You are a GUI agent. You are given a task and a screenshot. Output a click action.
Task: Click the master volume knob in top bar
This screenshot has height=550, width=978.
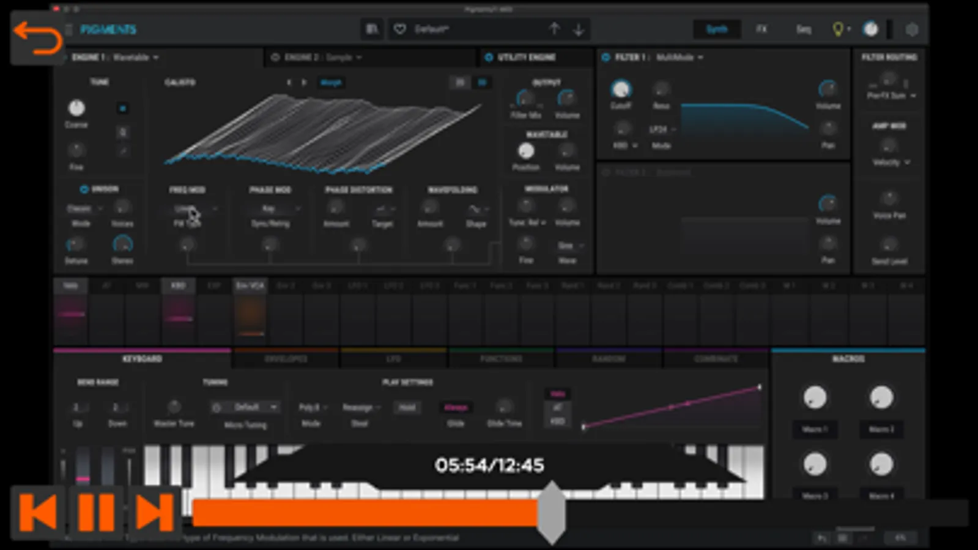click(870, 29)
